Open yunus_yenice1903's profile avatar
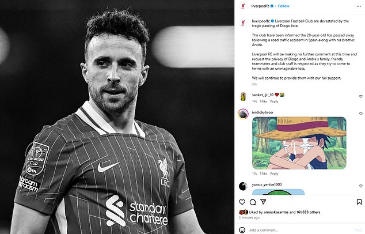The height and width of the screenshot is (234, 365). 243,186
